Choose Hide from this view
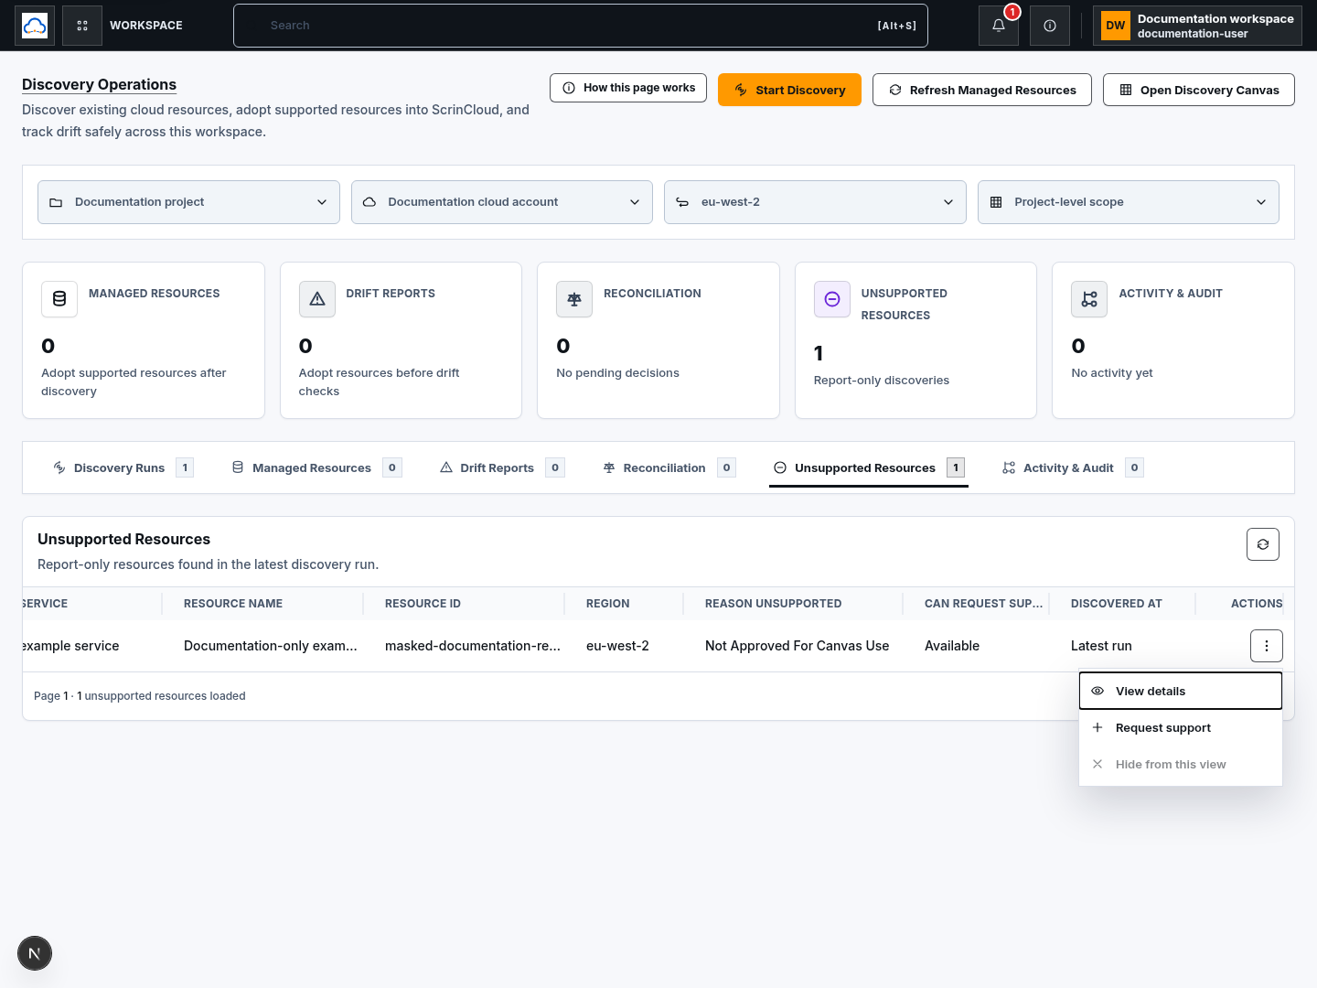The height and width of the screenshot is (988, 1317). pos(1181,765)
